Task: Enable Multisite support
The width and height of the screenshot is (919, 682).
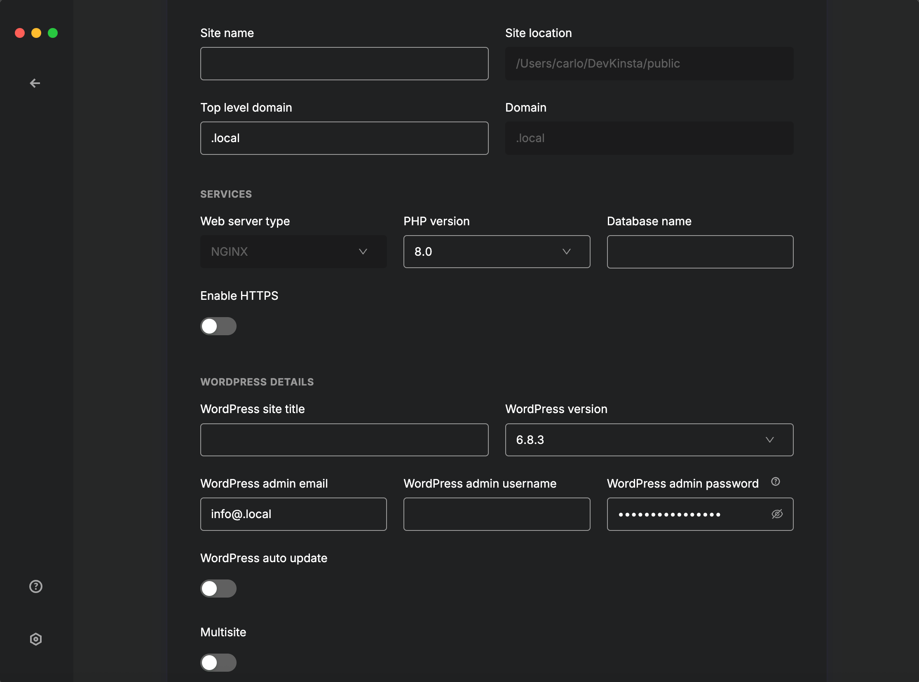Action: coord(218,663)
